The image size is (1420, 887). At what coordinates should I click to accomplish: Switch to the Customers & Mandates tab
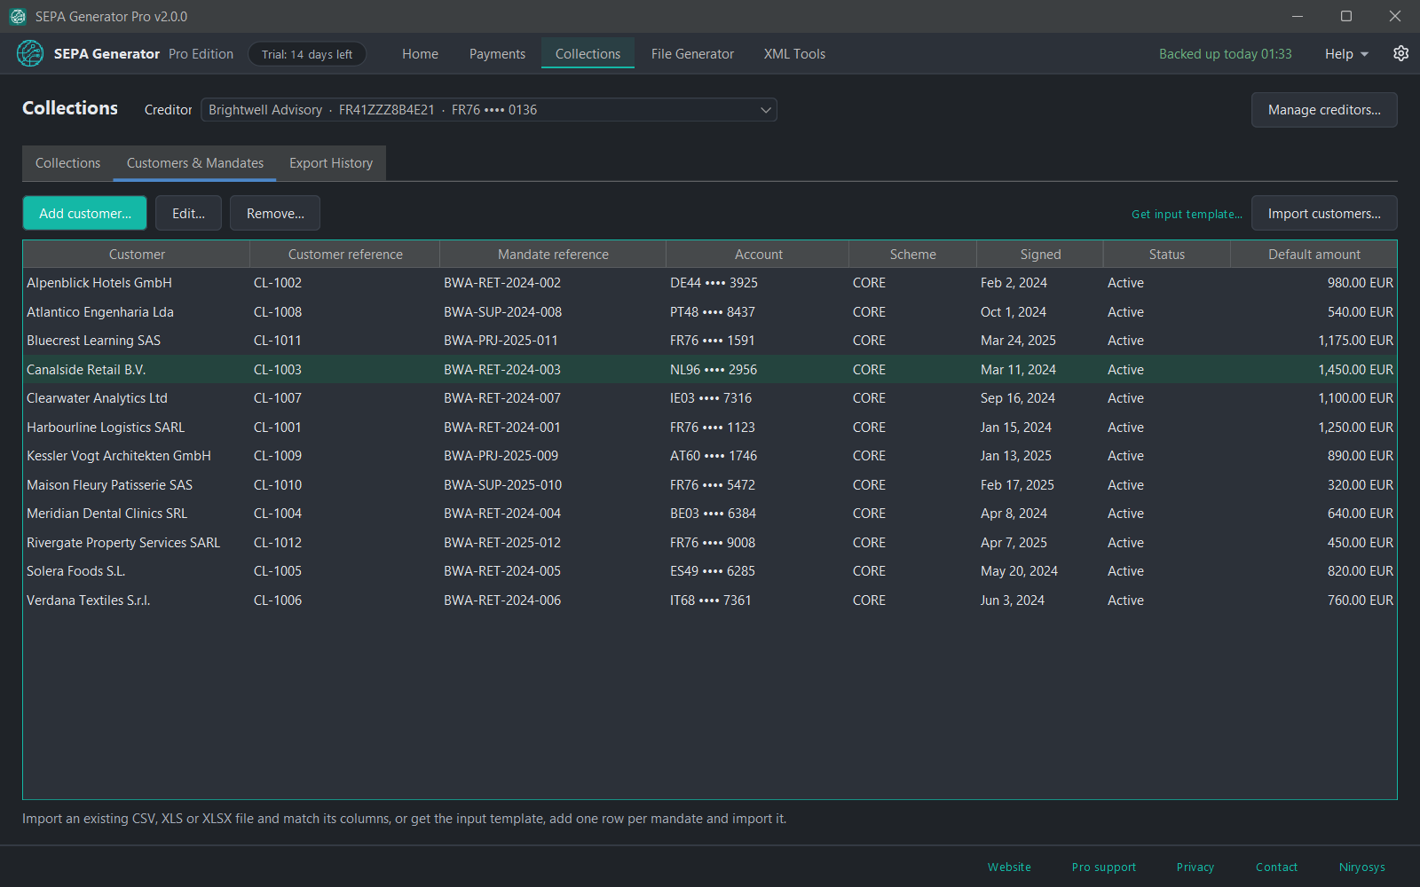tap(195, 163)
